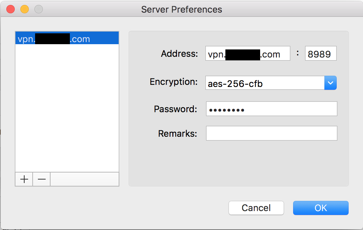Remove the selected server with the minus button
The width and height of the screenshot is (363, 230).
pyautogui.click(x=41, y=179)
